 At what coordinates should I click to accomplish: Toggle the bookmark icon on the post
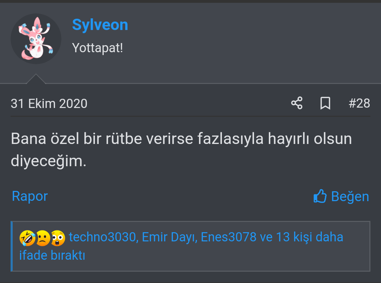point(325,103)
